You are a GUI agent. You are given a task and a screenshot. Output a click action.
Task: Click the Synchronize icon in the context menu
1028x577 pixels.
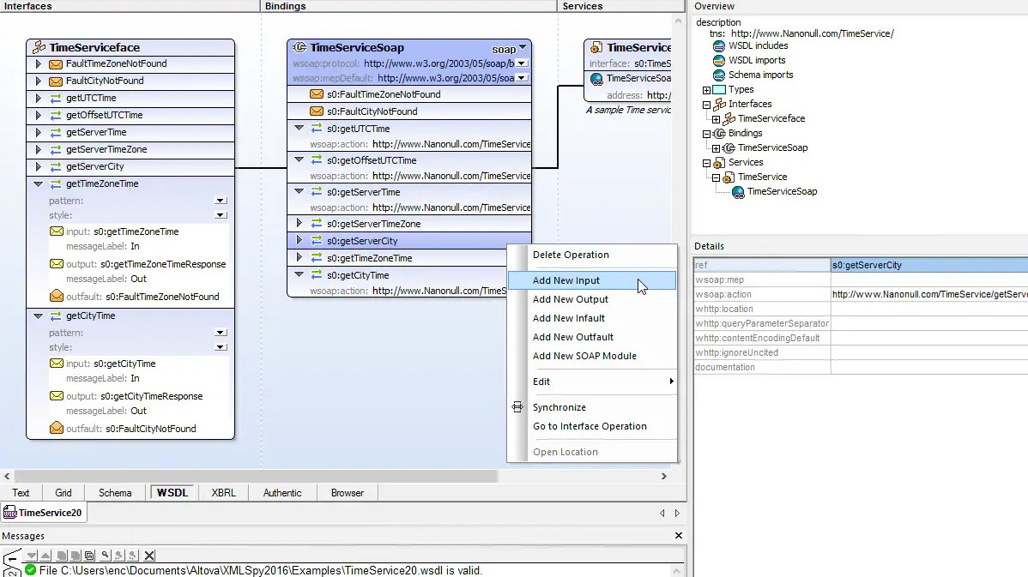coord(517,407)
